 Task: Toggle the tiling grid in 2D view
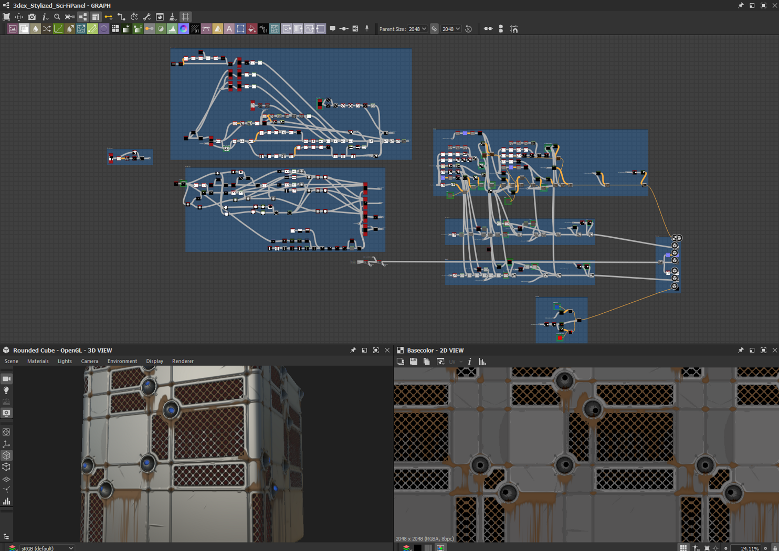point(683,548)
